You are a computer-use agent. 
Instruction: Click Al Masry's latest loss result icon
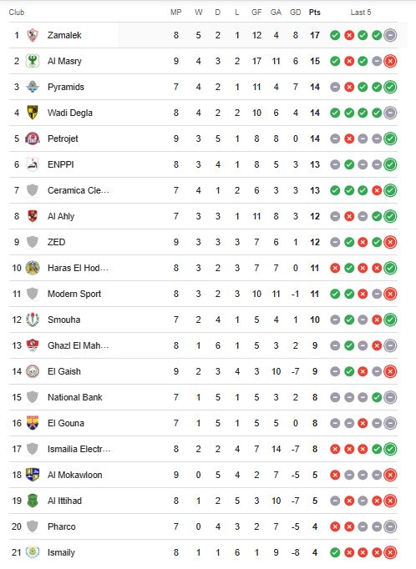390,61
